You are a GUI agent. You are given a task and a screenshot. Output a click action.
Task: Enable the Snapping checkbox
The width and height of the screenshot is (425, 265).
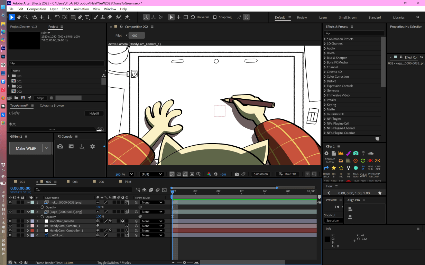[x=215, y=17]
